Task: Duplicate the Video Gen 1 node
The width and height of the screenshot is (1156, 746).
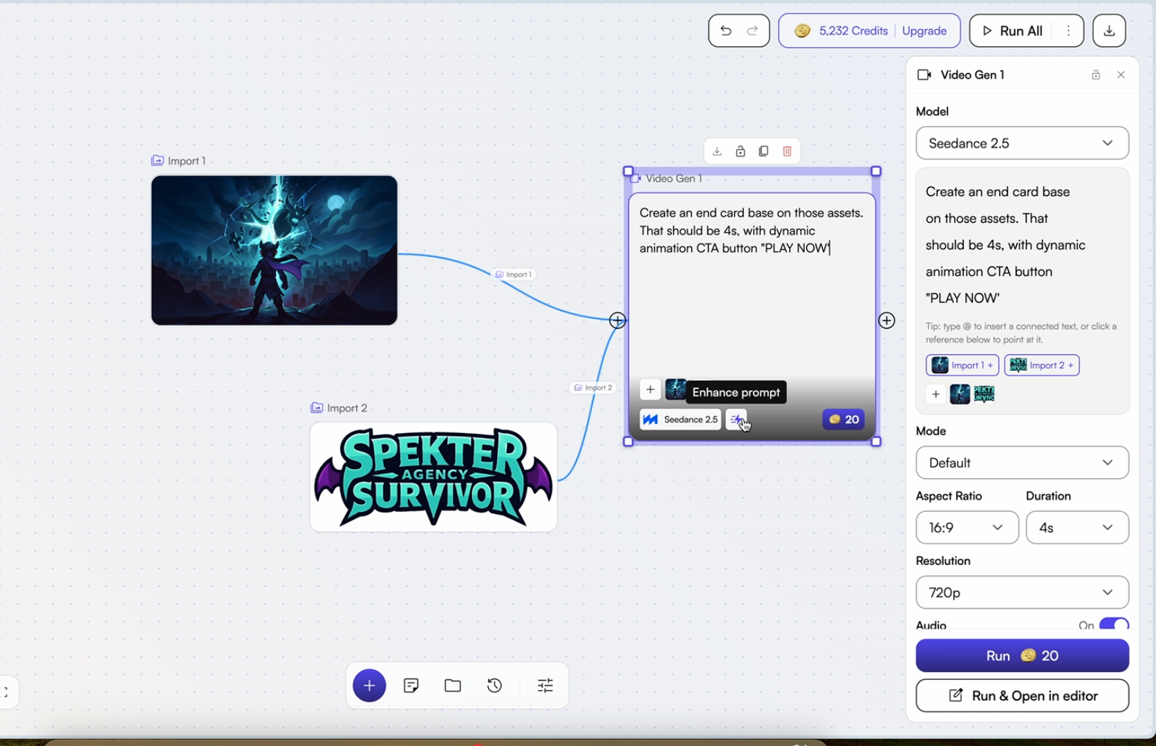Action: tap(763, 151)
